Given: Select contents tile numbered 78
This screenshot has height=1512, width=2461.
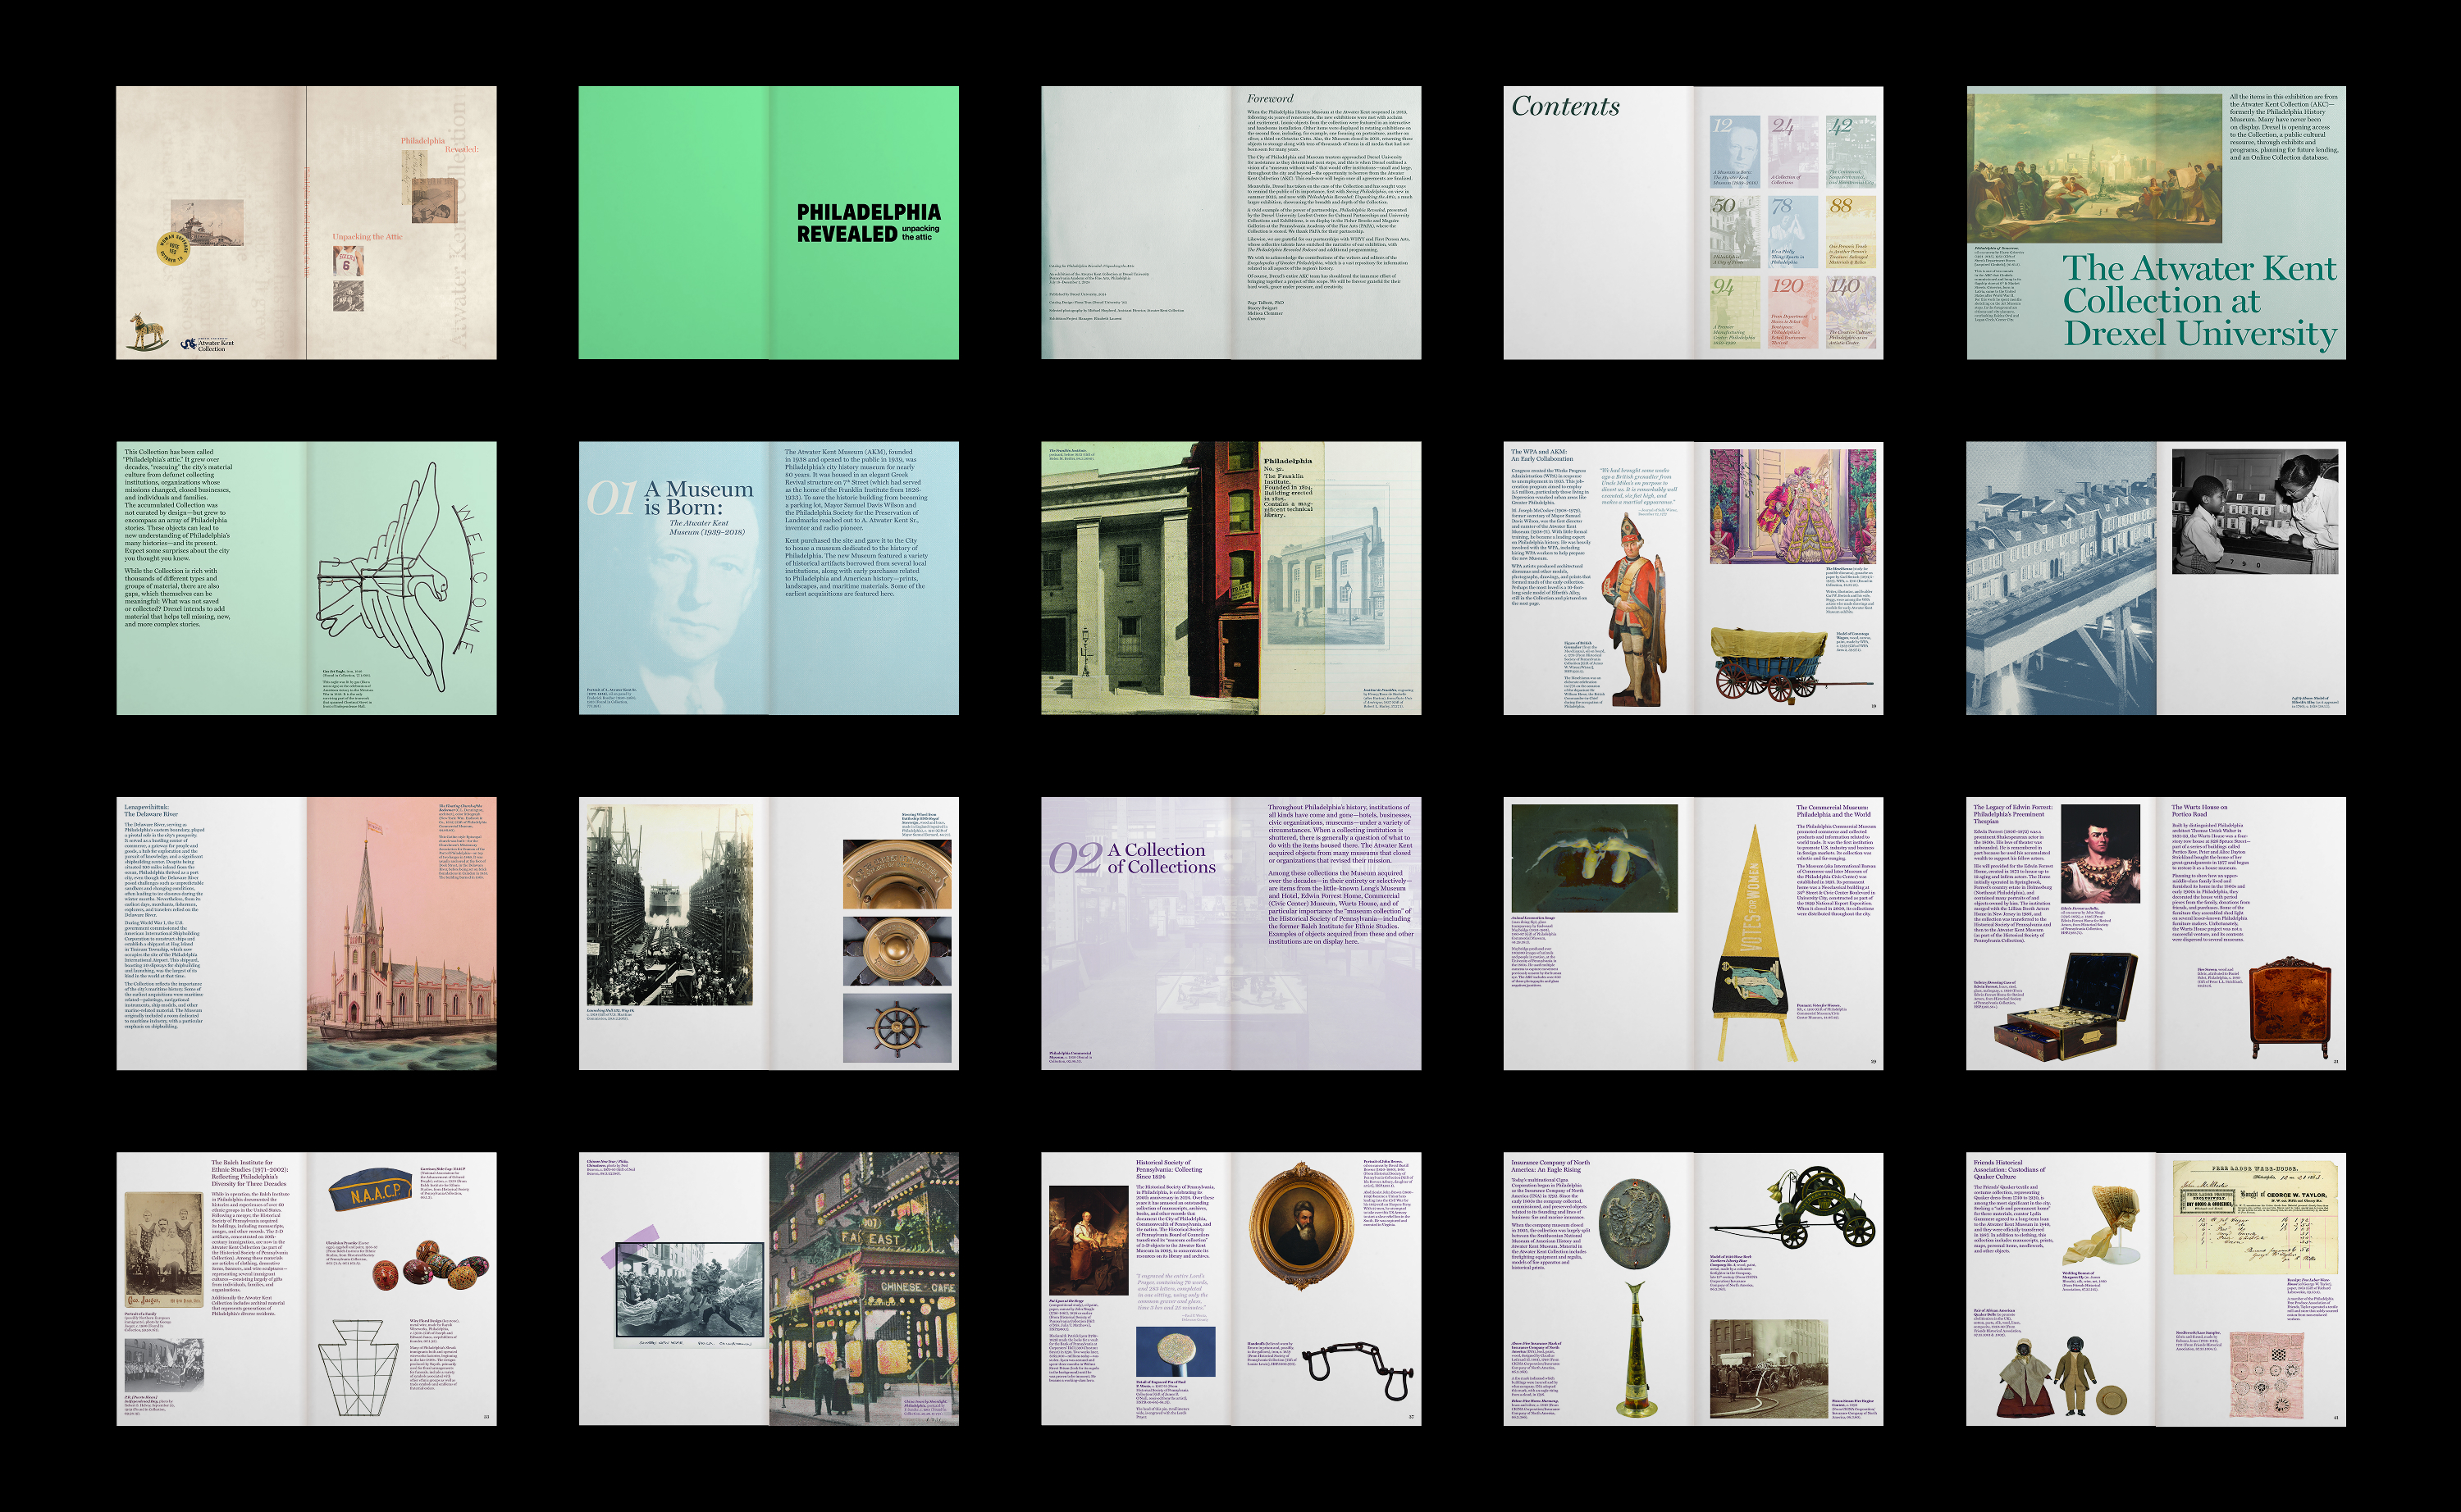Looking at the screenshot, I should pyautogui.click(x=1792, y=231).
